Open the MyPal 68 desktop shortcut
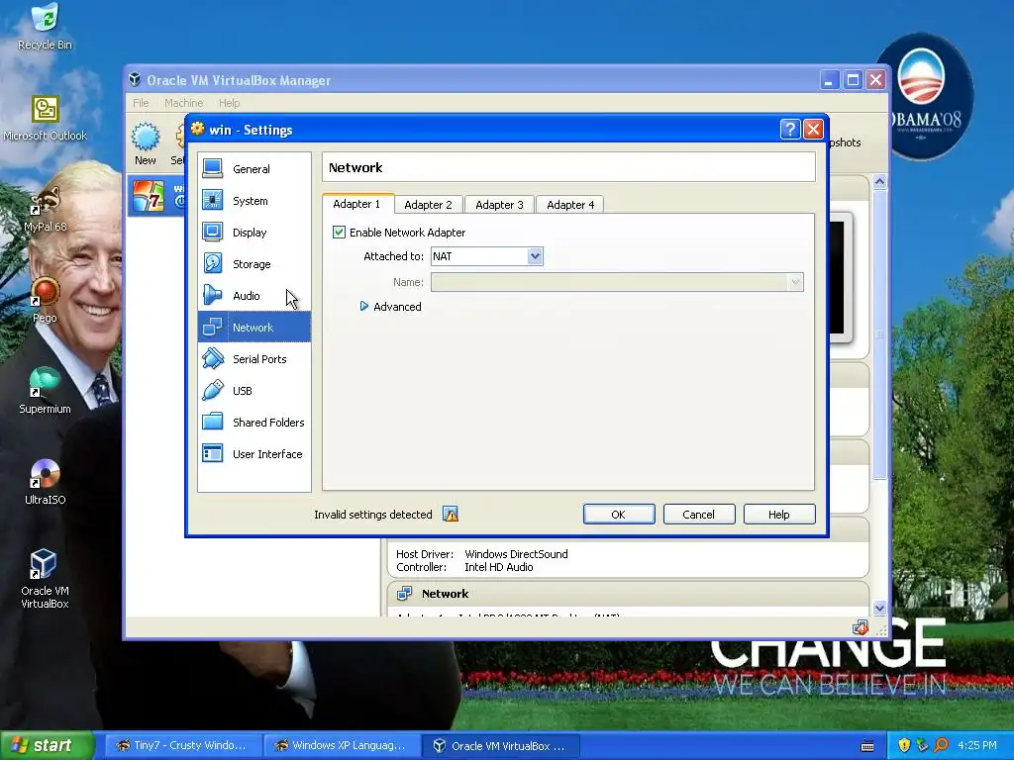1014x760 pixels. pos(45,210)
